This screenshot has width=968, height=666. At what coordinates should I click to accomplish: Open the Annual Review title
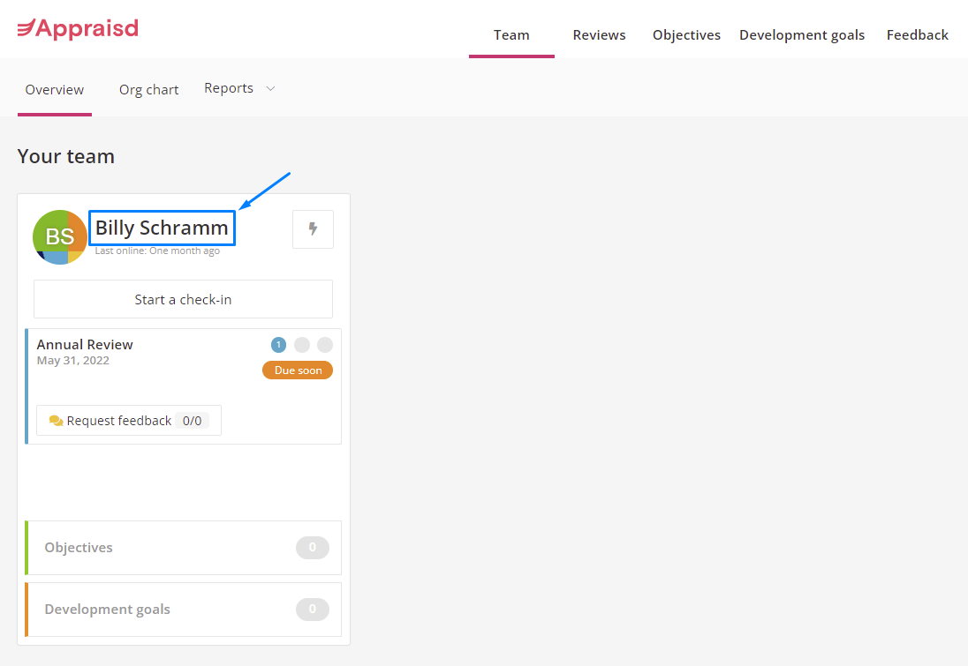pos(85,345)
